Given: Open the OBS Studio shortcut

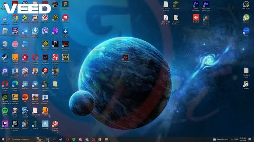Looking at the screenshot, I should [x=246, y=4].
